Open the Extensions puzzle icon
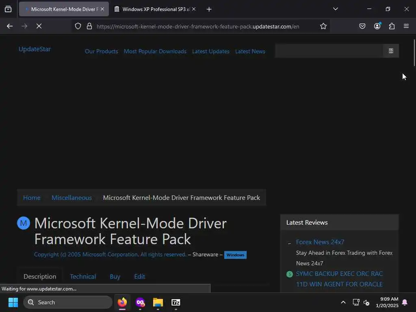Viewport: 416px width, 312px height. [392, 26]
